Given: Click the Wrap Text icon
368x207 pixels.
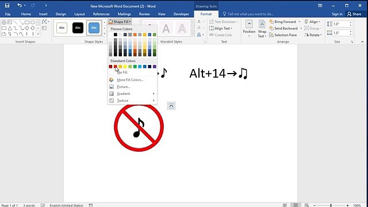Looking at the screenshot, I should coord(262,24).
